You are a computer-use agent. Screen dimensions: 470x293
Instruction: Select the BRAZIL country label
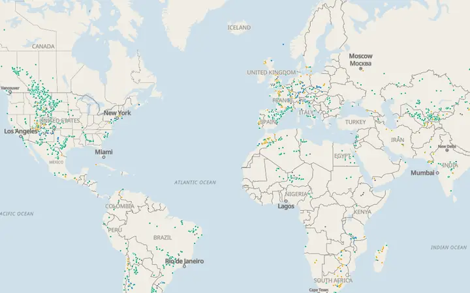tap(163, 238)
